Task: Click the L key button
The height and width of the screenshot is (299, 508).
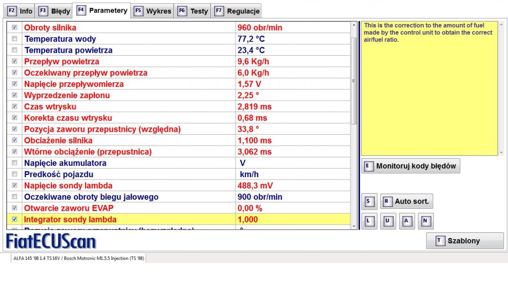Action: click(x=369, y=222)
